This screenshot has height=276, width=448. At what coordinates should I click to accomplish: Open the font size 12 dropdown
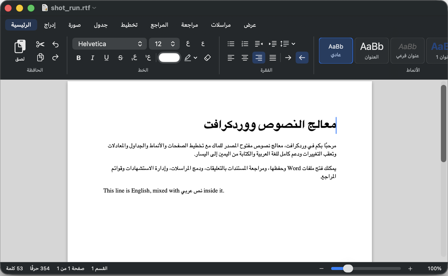click(x=164, y=44)
